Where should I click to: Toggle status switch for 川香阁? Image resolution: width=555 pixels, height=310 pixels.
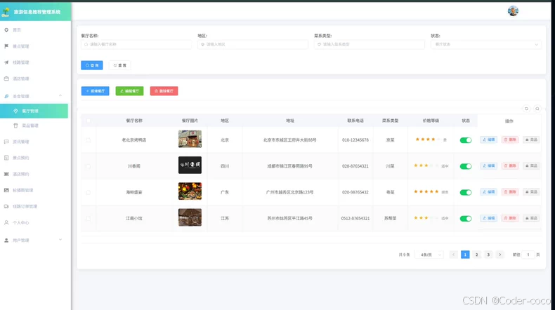coord(466,166)
